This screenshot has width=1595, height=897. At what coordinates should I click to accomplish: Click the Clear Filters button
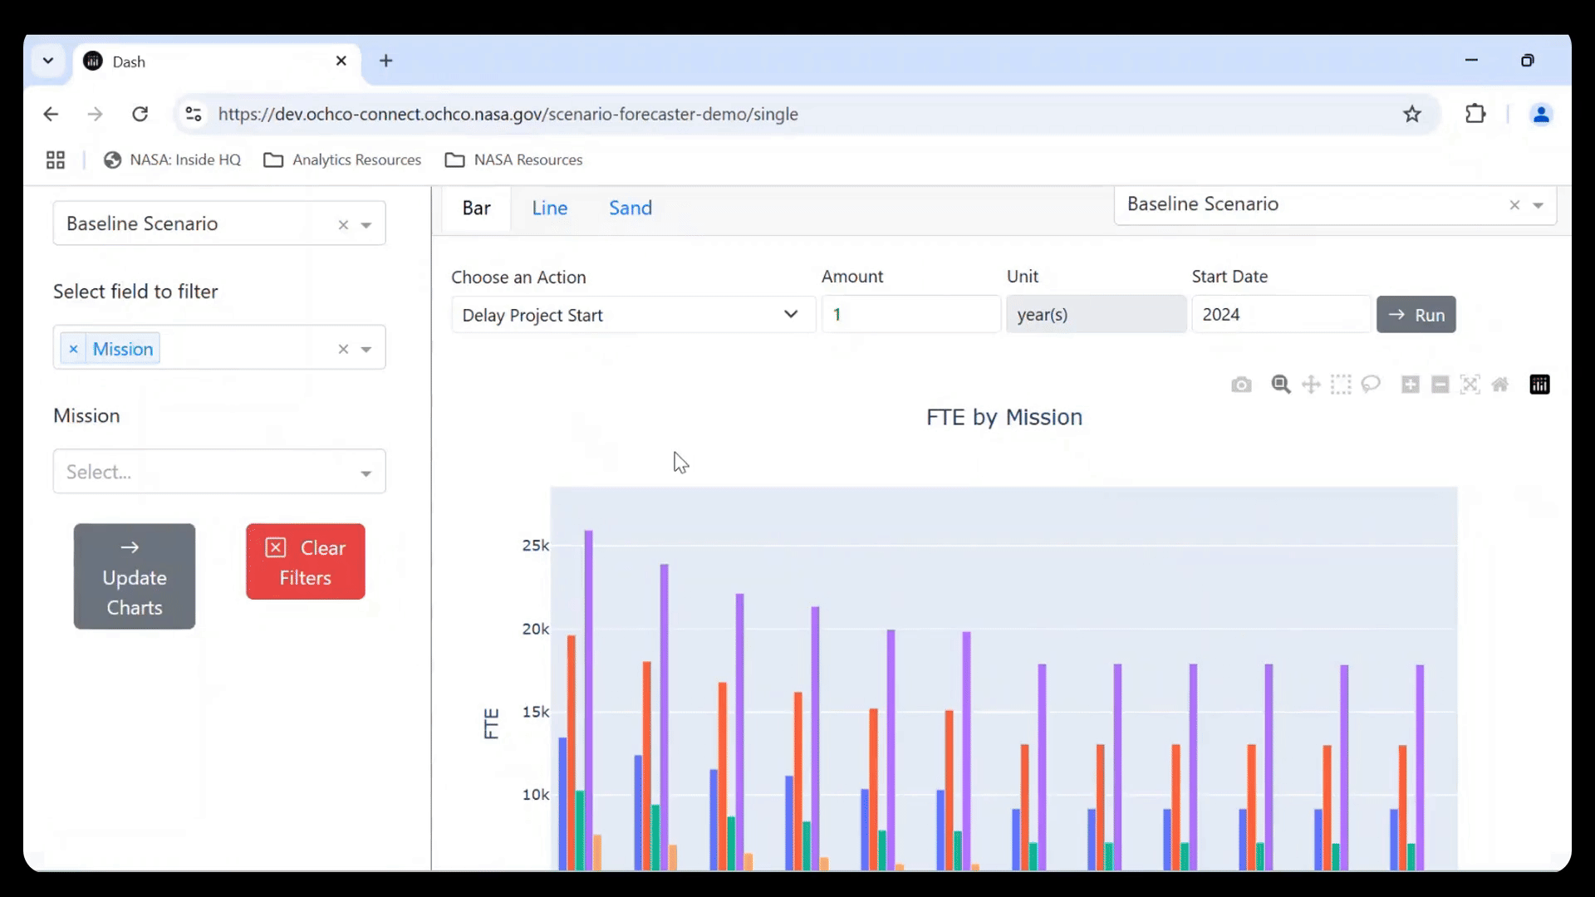(x=305, y=562)
